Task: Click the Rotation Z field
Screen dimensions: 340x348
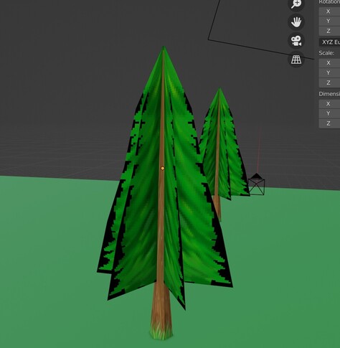Action: click(329, 31)
